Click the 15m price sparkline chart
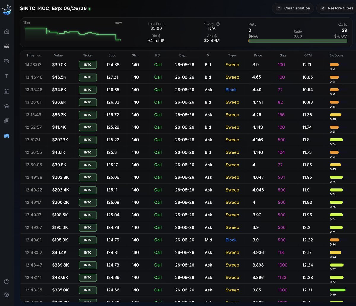The image size is (356, 306). pyautogui.click(x=73, y=34)
